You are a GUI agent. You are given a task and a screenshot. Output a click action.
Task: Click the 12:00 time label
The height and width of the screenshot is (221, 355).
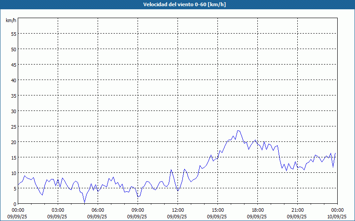point(177,210)
